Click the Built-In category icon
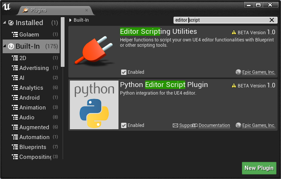The width and height of the screenshot is (281, 179). tap(11, 46)
